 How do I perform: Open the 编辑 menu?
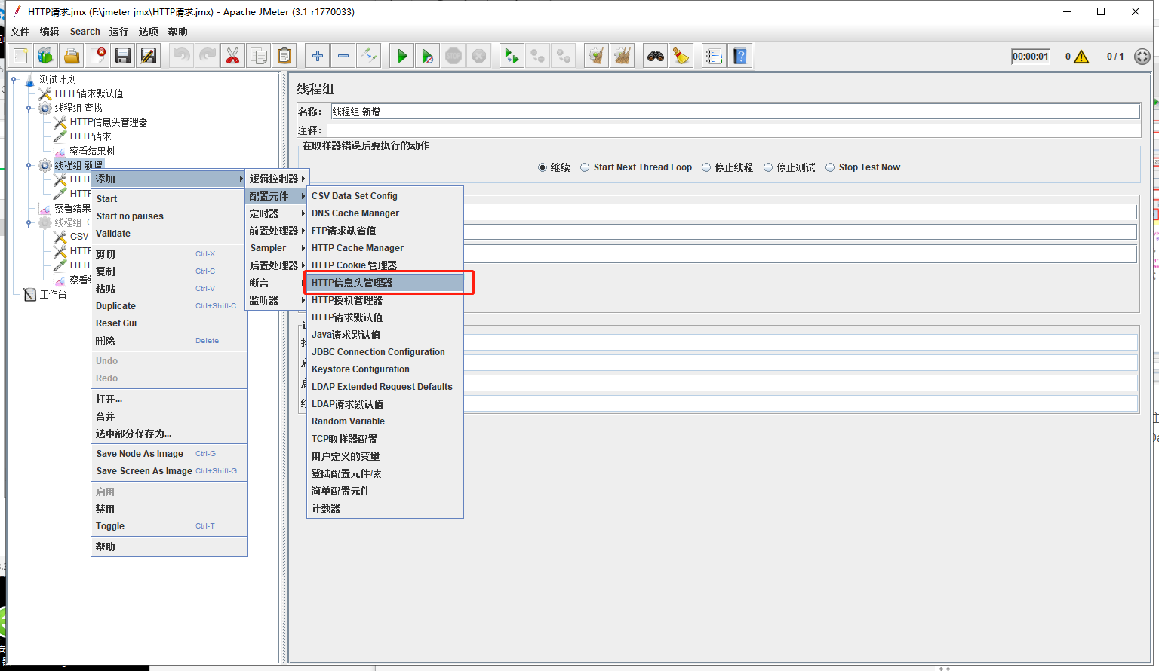(49, 32)
